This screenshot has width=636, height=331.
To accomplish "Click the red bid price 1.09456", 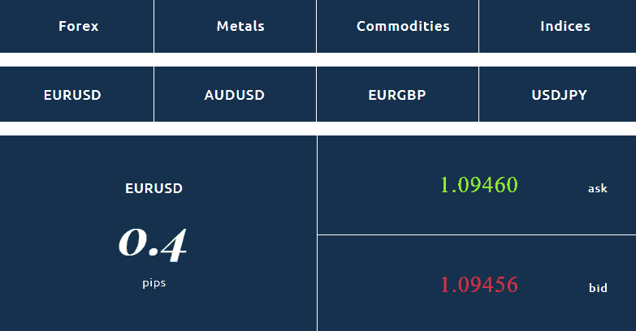I will coord(479,285).
